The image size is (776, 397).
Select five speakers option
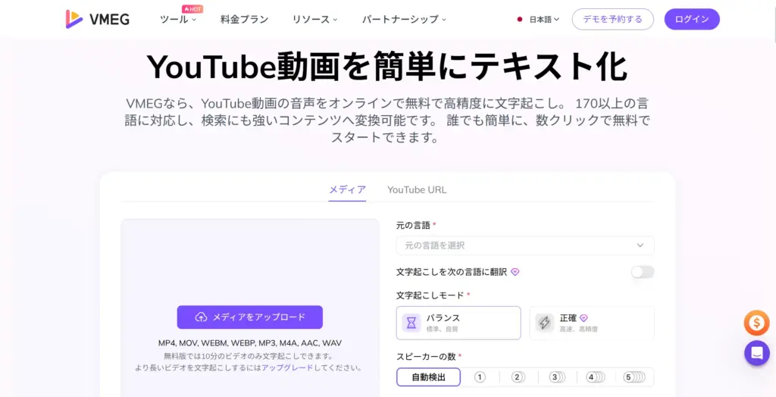pyautogui.click(x=634, y=377)
